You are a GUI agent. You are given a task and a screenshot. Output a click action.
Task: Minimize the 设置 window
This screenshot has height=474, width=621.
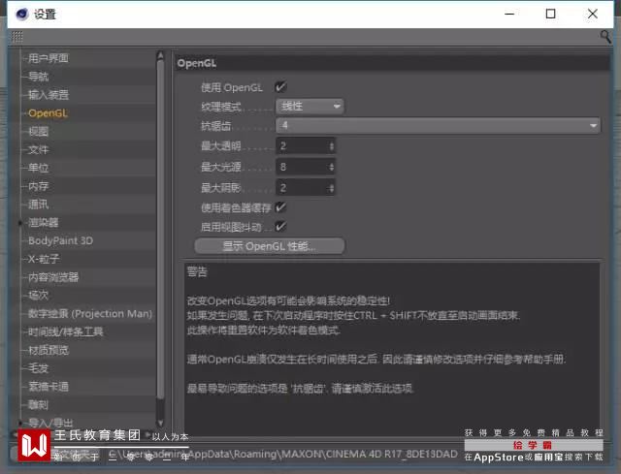[509, 14]
